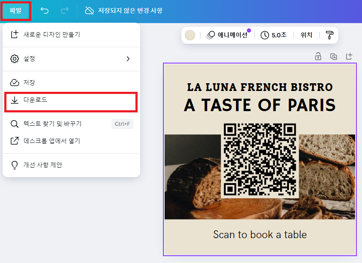Click the download arrow icon
This screenshot has width=362, height=263.
click(15, 100)
